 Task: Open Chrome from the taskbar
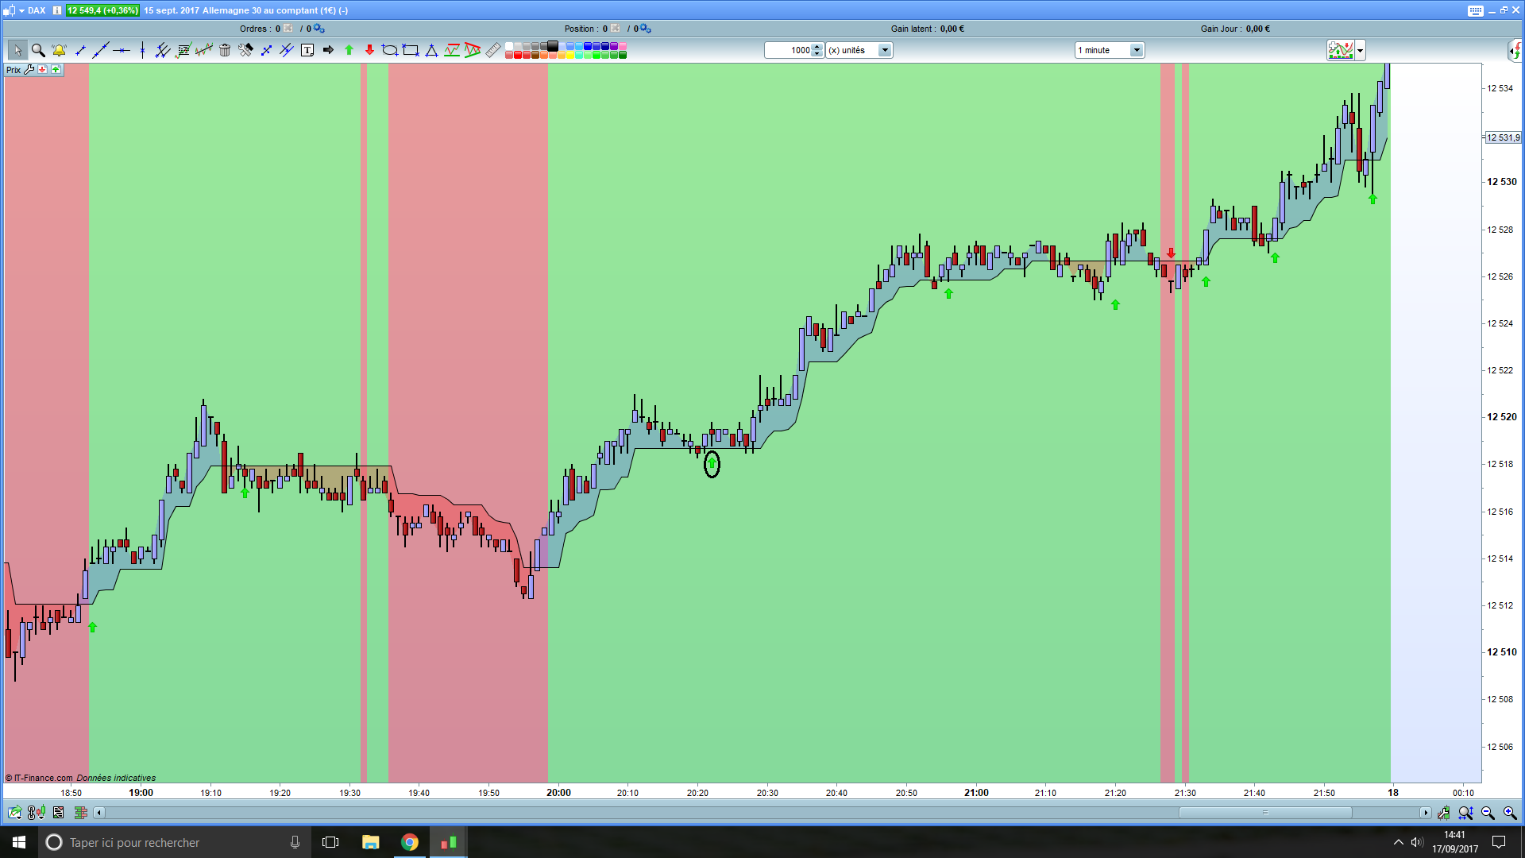click(410, 842)
